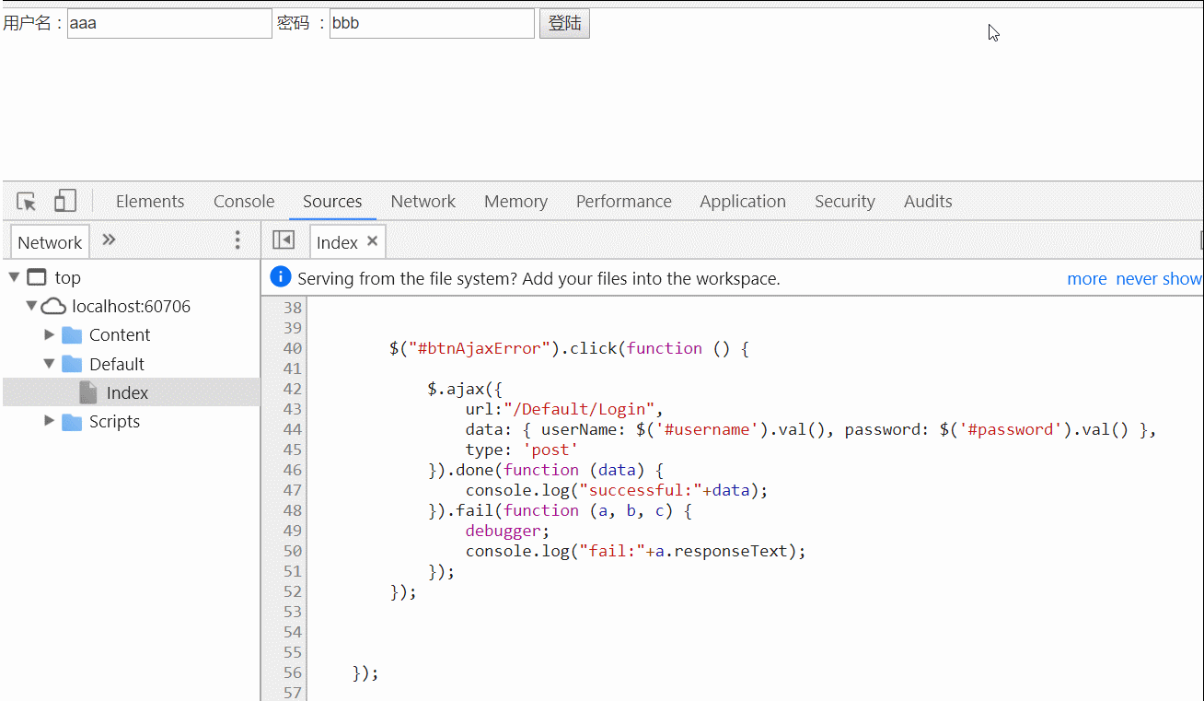Click the 登陆 login button
Viewport: 1204px width, 701px height.
(x=564, y=24)
